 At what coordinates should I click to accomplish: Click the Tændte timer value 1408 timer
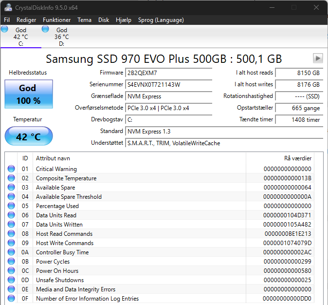(299, 120)
